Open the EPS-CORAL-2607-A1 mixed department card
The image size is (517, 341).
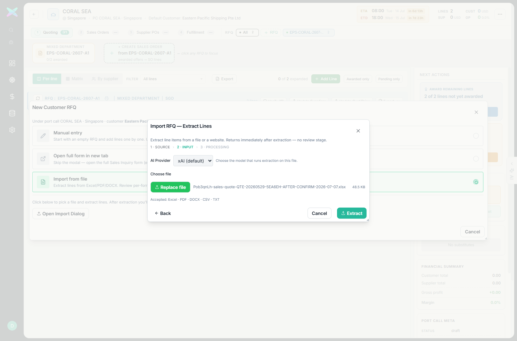(x=64, y=53)
